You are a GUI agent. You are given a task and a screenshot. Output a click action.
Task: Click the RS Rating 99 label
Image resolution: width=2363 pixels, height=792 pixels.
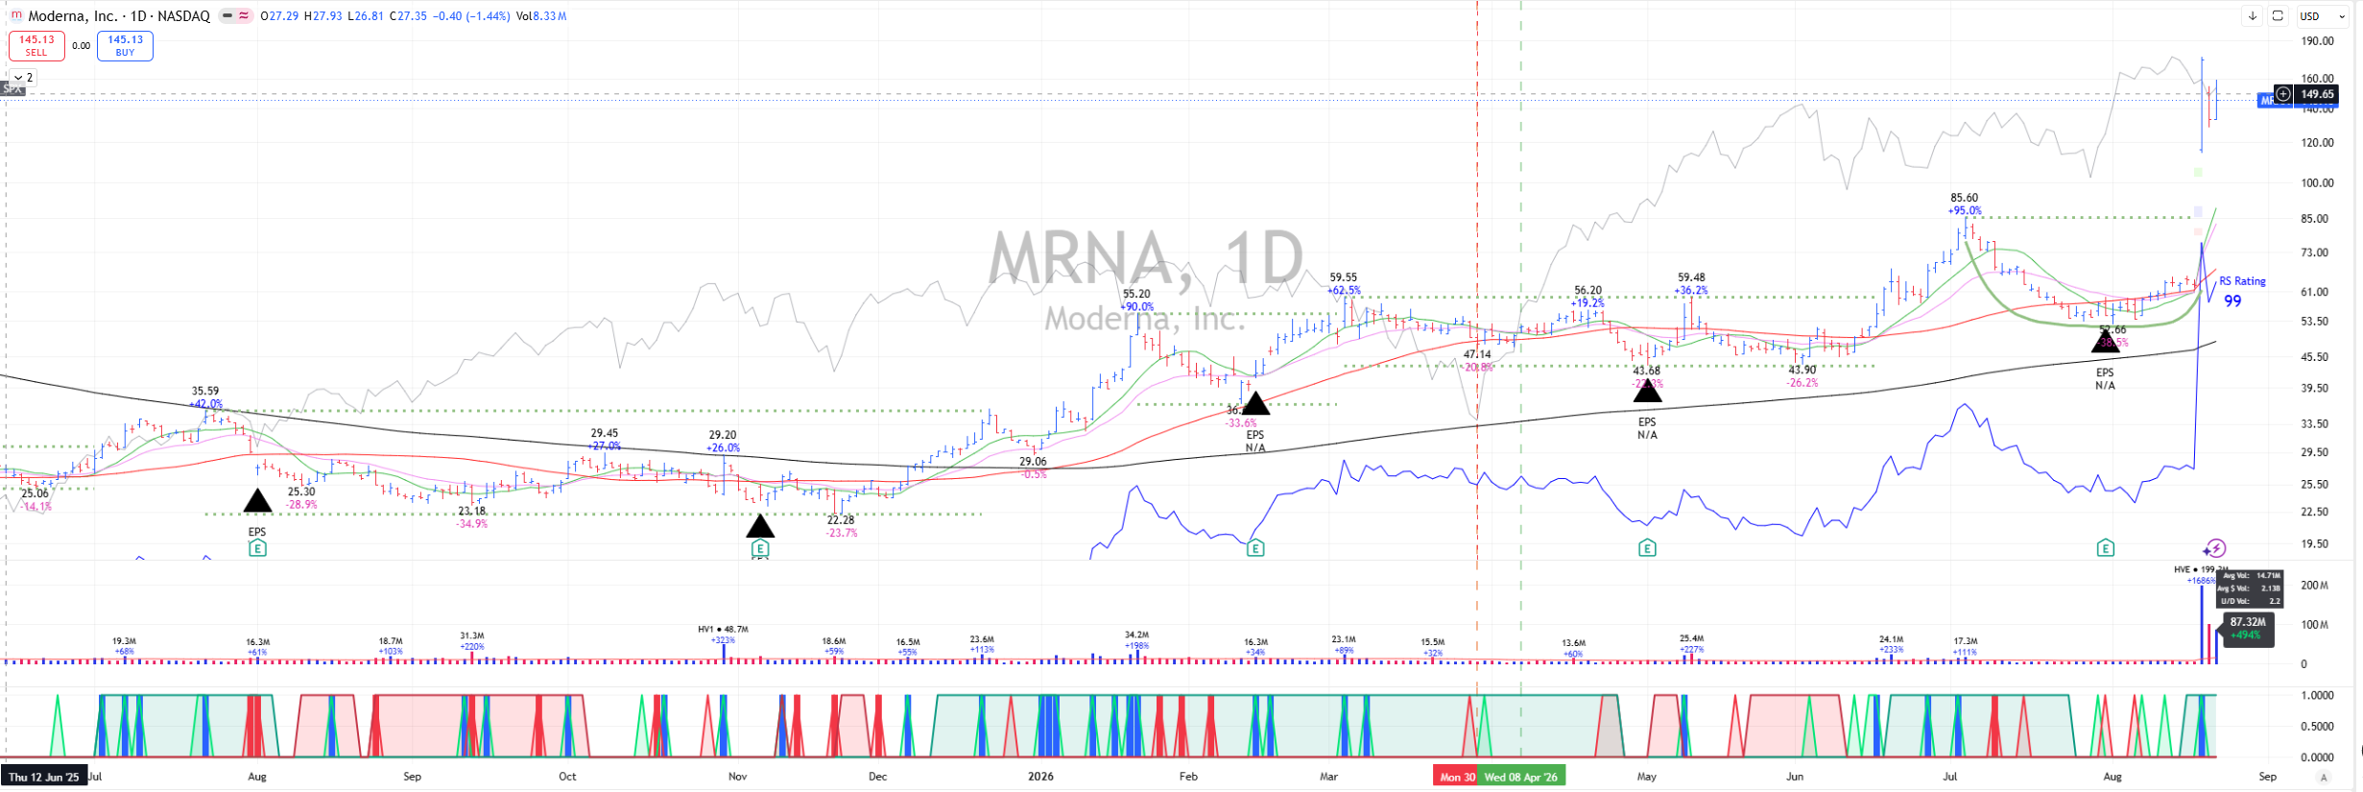click(x=2241, y=292)
